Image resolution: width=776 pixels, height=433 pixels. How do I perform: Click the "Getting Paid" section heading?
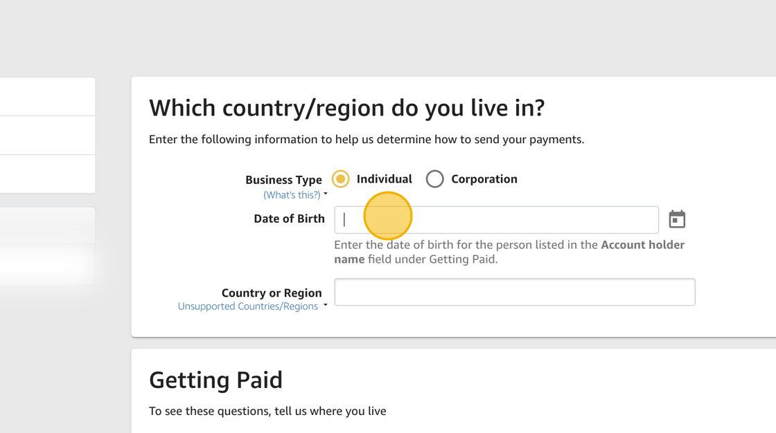[215, 380]
